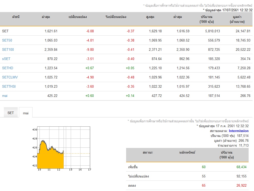
Task: Open the SETHD index link
Action: (x=7, y=68)
